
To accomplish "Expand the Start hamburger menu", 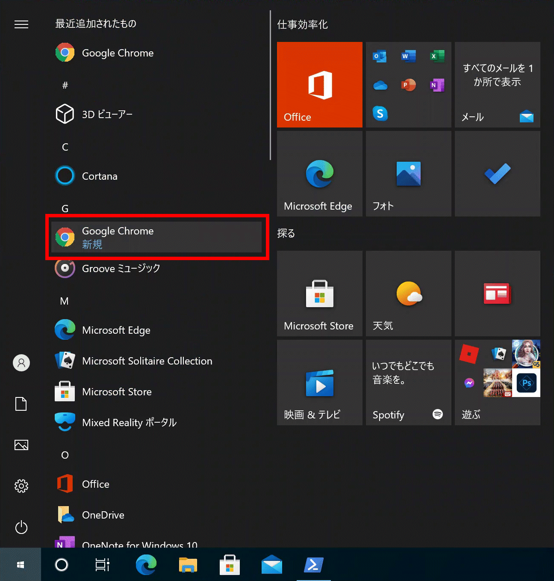I will 21,24.
